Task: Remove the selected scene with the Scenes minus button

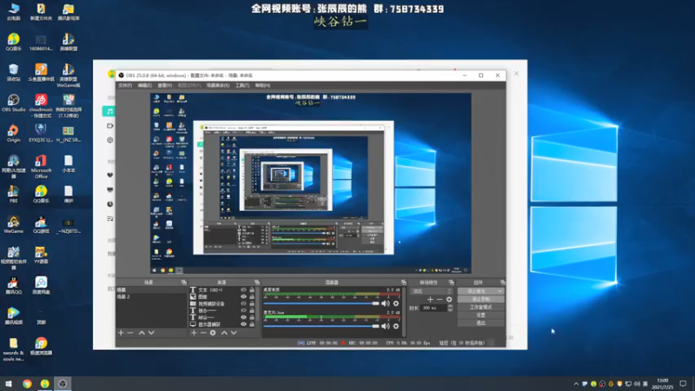Action: point(130,333)
